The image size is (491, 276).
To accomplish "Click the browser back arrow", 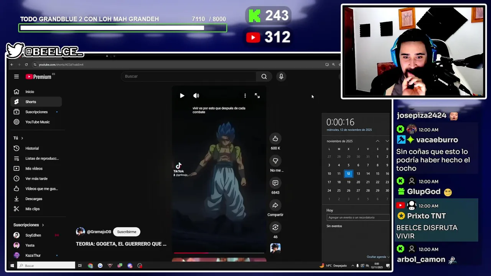I will (12, 64).
